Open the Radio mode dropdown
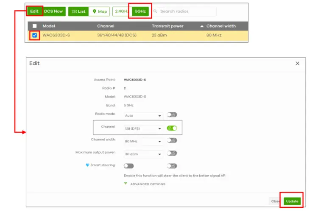This screenshot has height=215, width=318. 143,116
